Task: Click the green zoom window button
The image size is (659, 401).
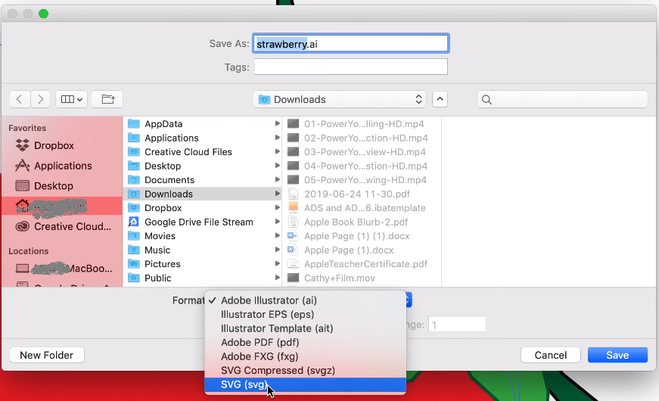Action: tap(43, 14)
